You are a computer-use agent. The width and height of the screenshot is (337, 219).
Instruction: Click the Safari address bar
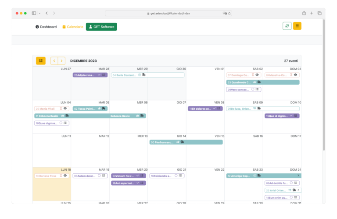tap(168, 13)
